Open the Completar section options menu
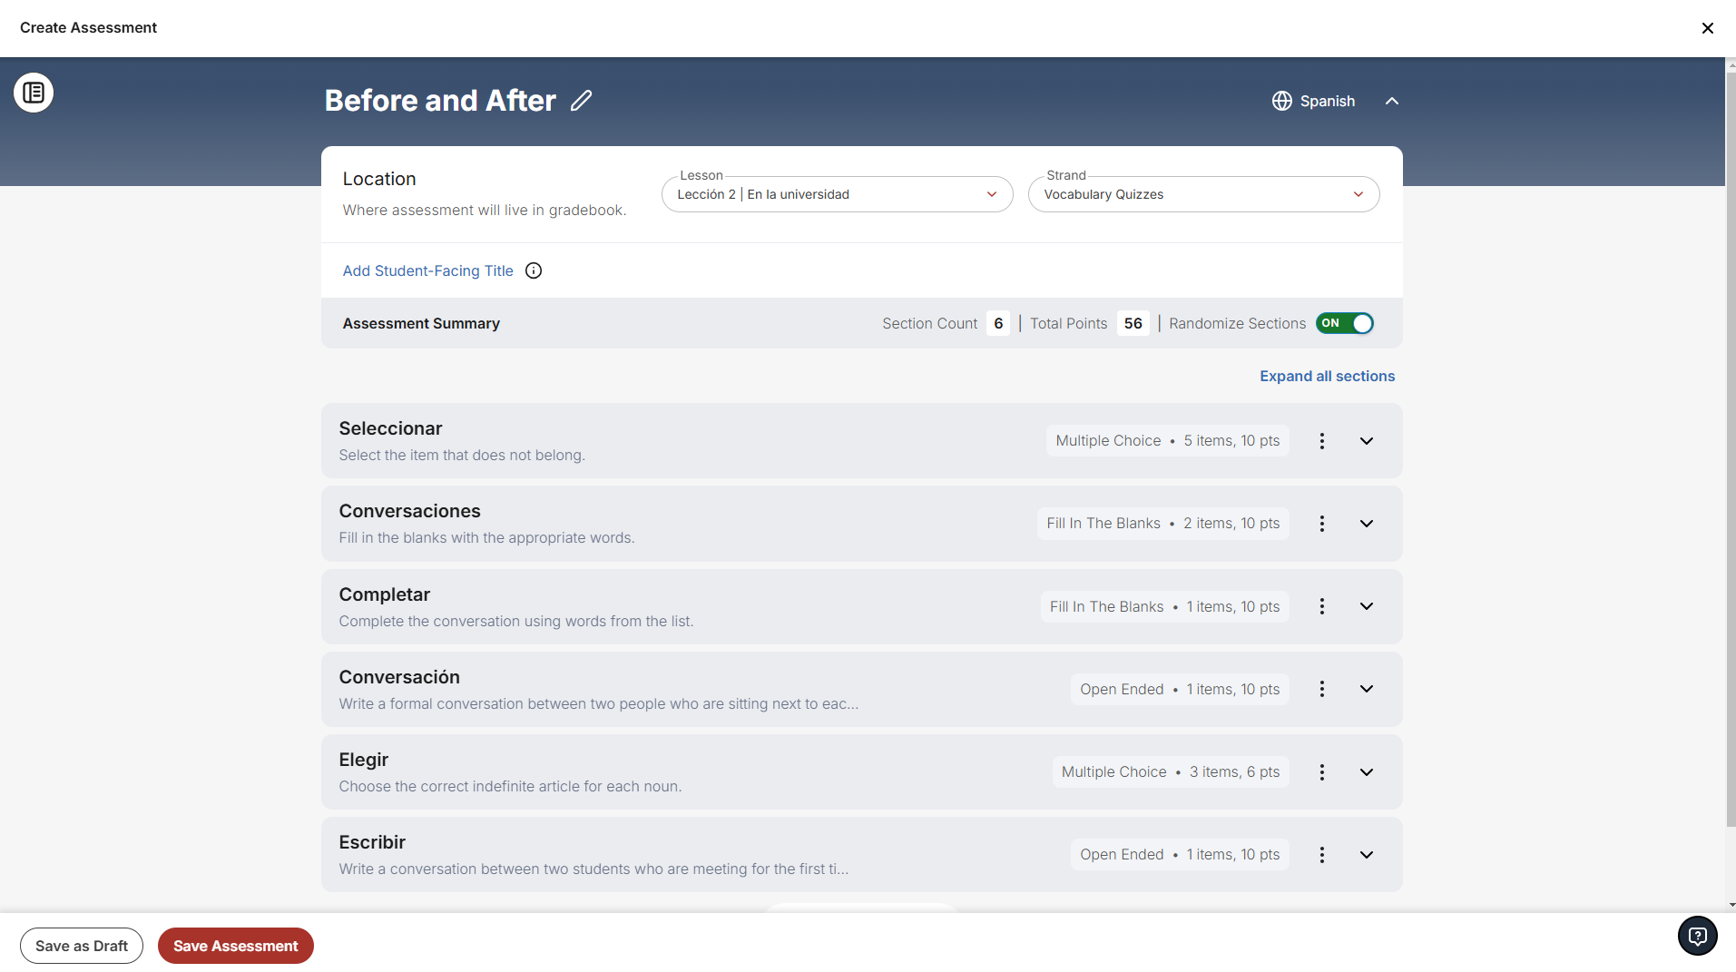 point(1321,606)
